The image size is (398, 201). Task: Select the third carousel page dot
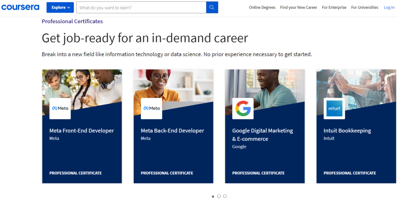[225, 196]
